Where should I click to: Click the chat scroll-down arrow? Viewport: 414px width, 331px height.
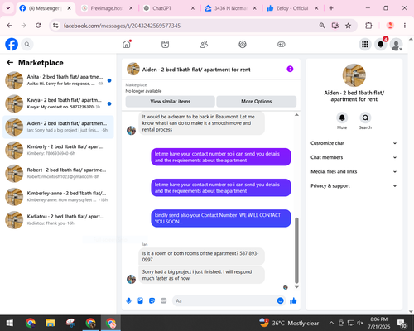[296, 287]
